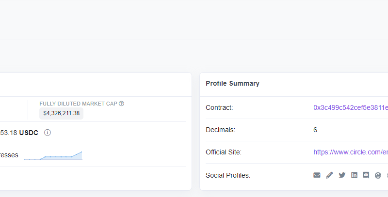Click the Profile Summary card header
The width and height of the screenshot is (388, 197).
[x=232, y=83]
